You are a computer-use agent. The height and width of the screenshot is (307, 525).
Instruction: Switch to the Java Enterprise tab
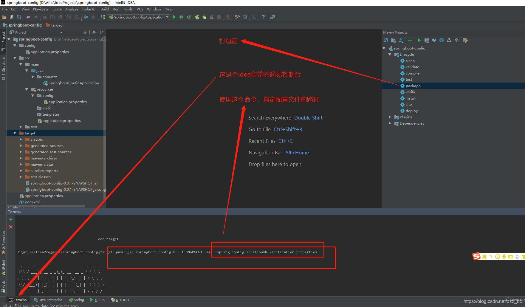(x=48, y=300)
